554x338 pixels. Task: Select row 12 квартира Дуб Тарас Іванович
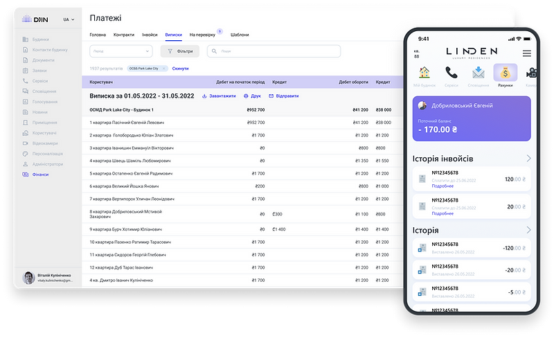(242, 267)
